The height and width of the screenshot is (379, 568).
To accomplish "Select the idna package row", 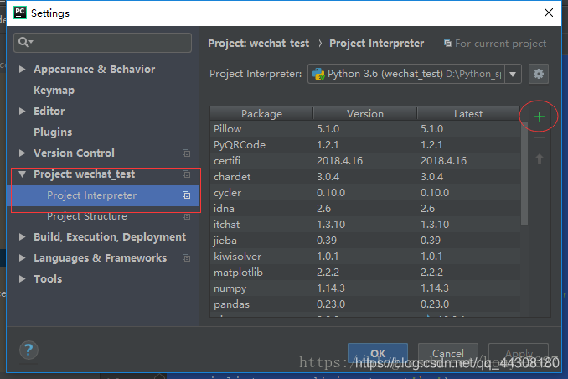I will [x=365, y=209].
